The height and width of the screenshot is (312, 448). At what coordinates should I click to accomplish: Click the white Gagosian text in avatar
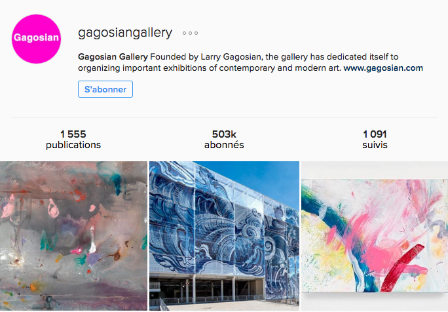coord(36,38)
